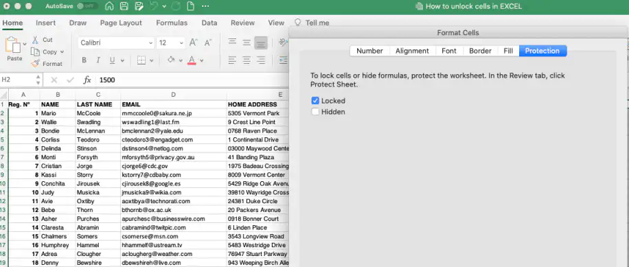Click the fx insert function icon

[87, 80]
